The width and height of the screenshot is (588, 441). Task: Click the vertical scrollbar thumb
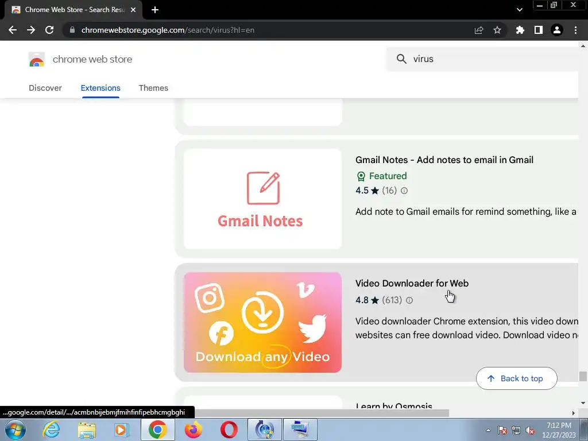(583, 376)
